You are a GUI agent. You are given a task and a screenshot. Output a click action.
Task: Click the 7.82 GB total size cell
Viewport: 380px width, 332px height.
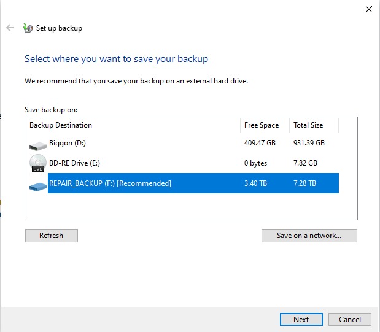pyautogui.click(x=305, y=163)
